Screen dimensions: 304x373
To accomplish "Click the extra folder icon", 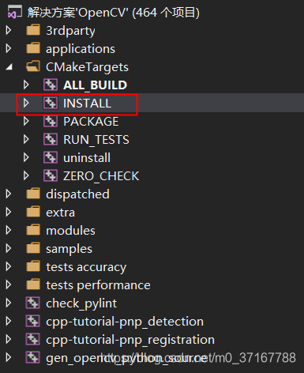I will [x=33, y=212].
